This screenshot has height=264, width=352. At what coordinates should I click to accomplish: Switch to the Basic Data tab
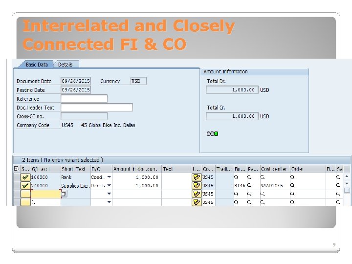tap(37, 65)
